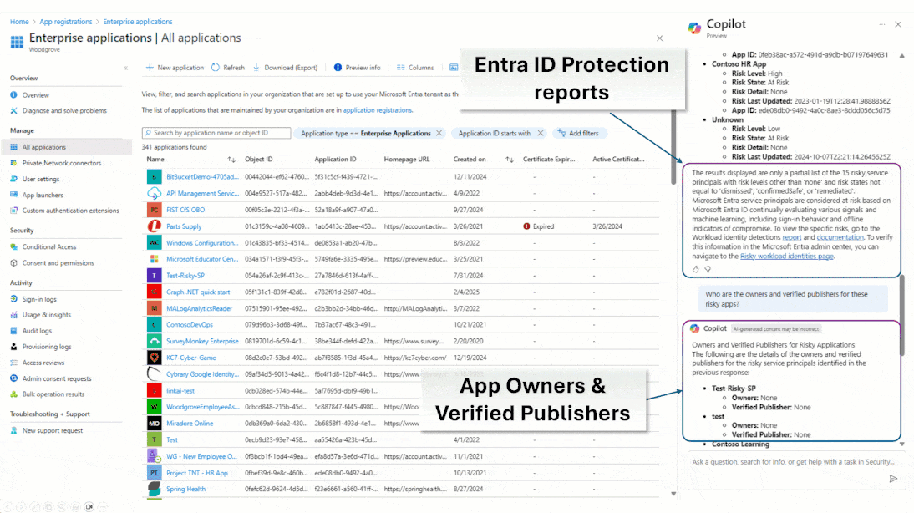Screen dimensions: 914x513
Task: Click the Parts Supply app icon
Action: pos(154,226)
